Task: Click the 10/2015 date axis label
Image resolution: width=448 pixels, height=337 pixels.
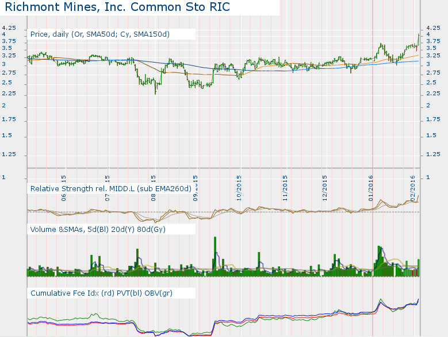Action: [239, 188]
